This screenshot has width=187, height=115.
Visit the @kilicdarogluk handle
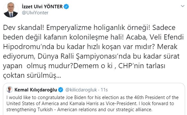pos(81,90)
